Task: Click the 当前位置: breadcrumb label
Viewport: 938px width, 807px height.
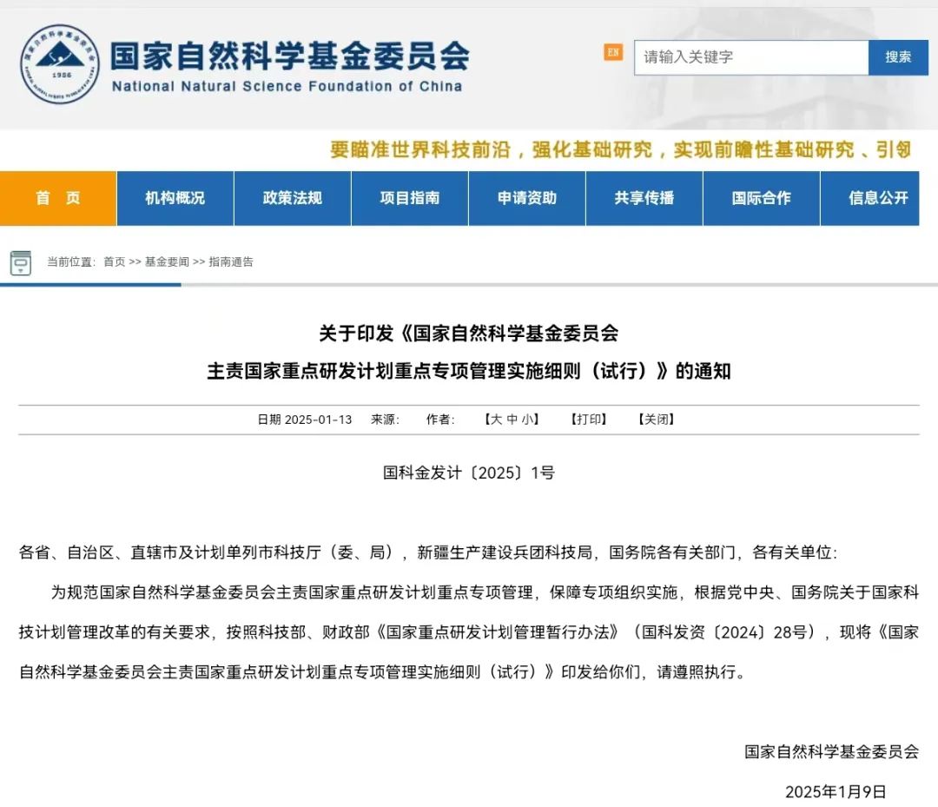Action: (71, 262)
